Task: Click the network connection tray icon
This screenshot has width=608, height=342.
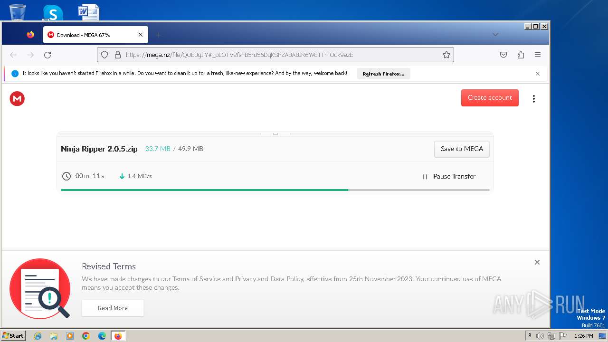Action: pyautogui.click(x=551, y=336)
